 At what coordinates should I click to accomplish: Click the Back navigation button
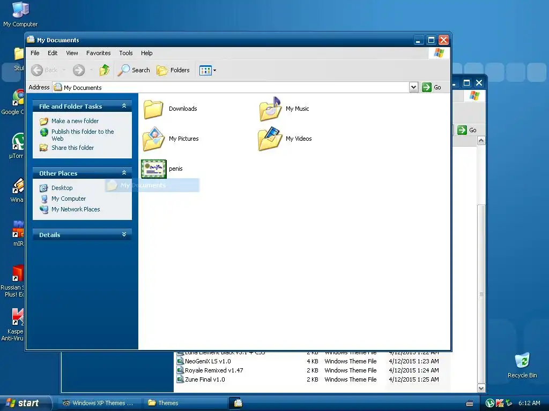pyautogui.click(x=44, y=70)
